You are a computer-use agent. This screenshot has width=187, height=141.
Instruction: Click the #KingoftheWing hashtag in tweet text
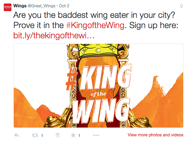[95, 25]
